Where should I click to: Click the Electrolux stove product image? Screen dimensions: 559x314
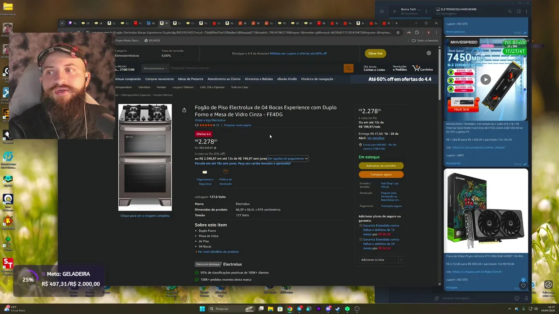145,157
